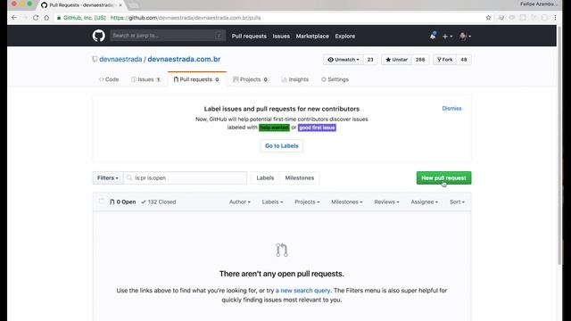
Task: Click the New pull request button
Action: 443,178
